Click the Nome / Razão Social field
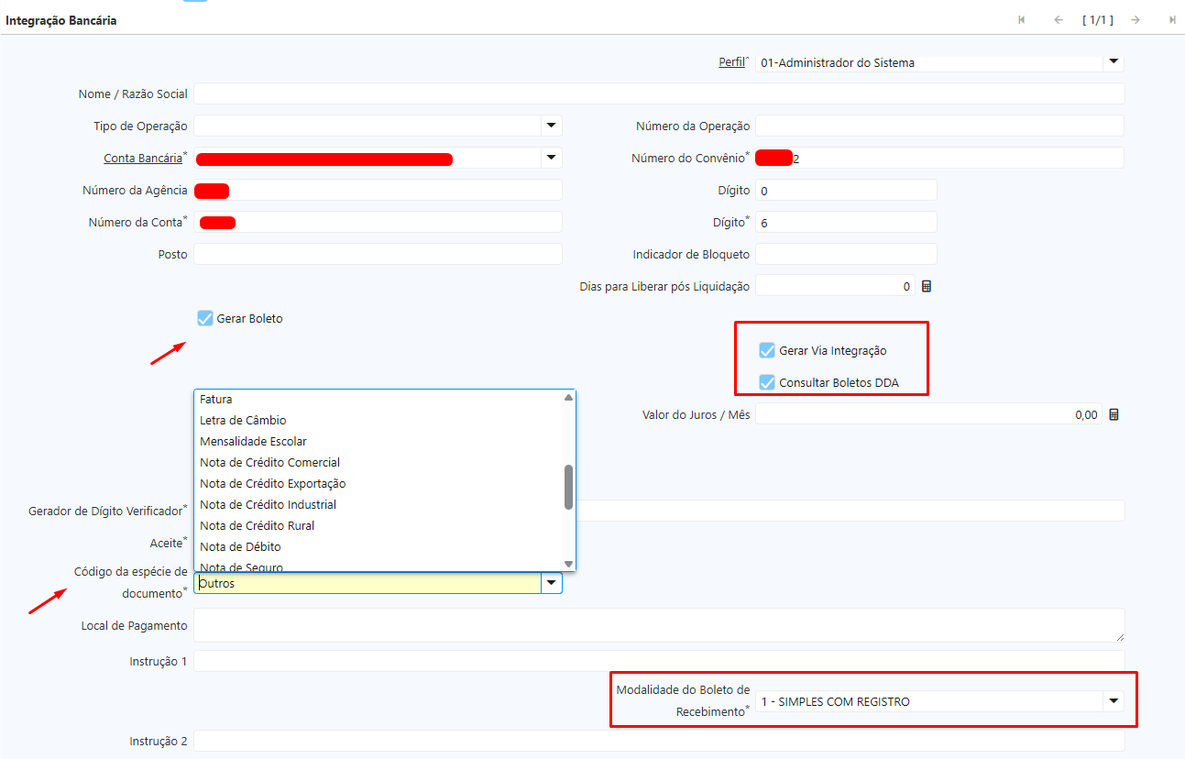Screen dimensions: 1185x759 point(658,93)
